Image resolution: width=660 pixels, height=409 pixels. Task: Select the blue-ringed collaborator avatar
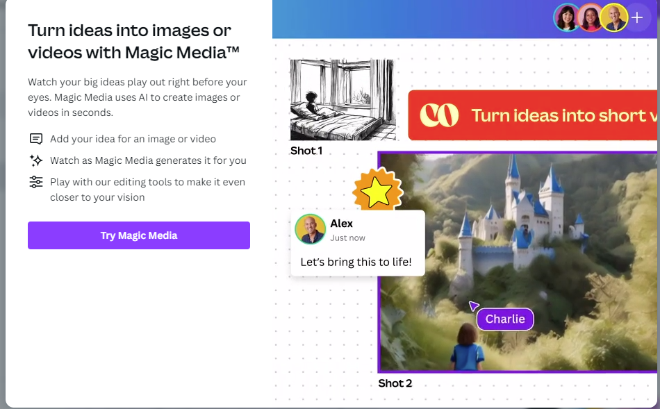567,18
